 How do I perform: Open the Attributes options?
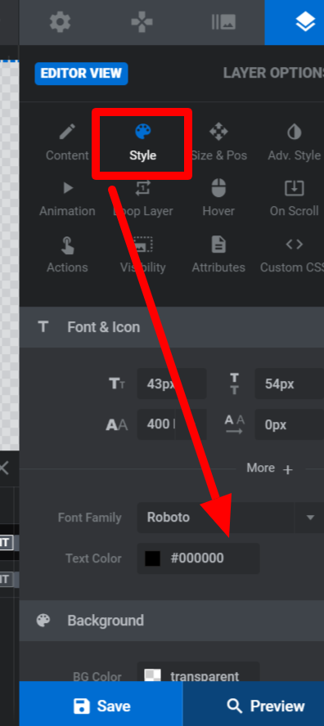tap(218, 254)
